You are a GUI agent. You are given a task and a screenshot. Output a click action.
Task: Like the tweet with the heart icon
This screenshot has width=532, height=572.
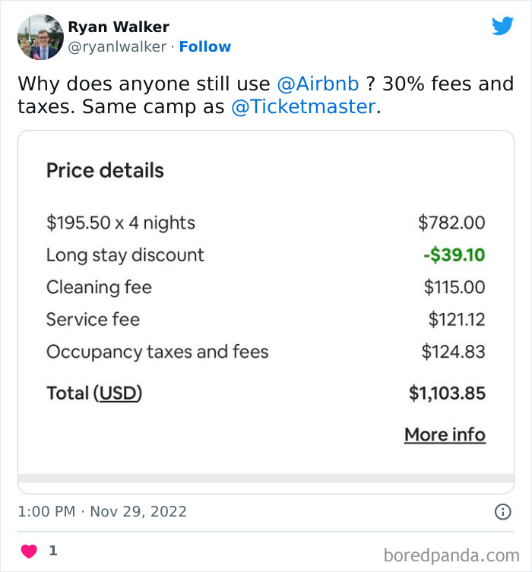[x=28, y=551]
